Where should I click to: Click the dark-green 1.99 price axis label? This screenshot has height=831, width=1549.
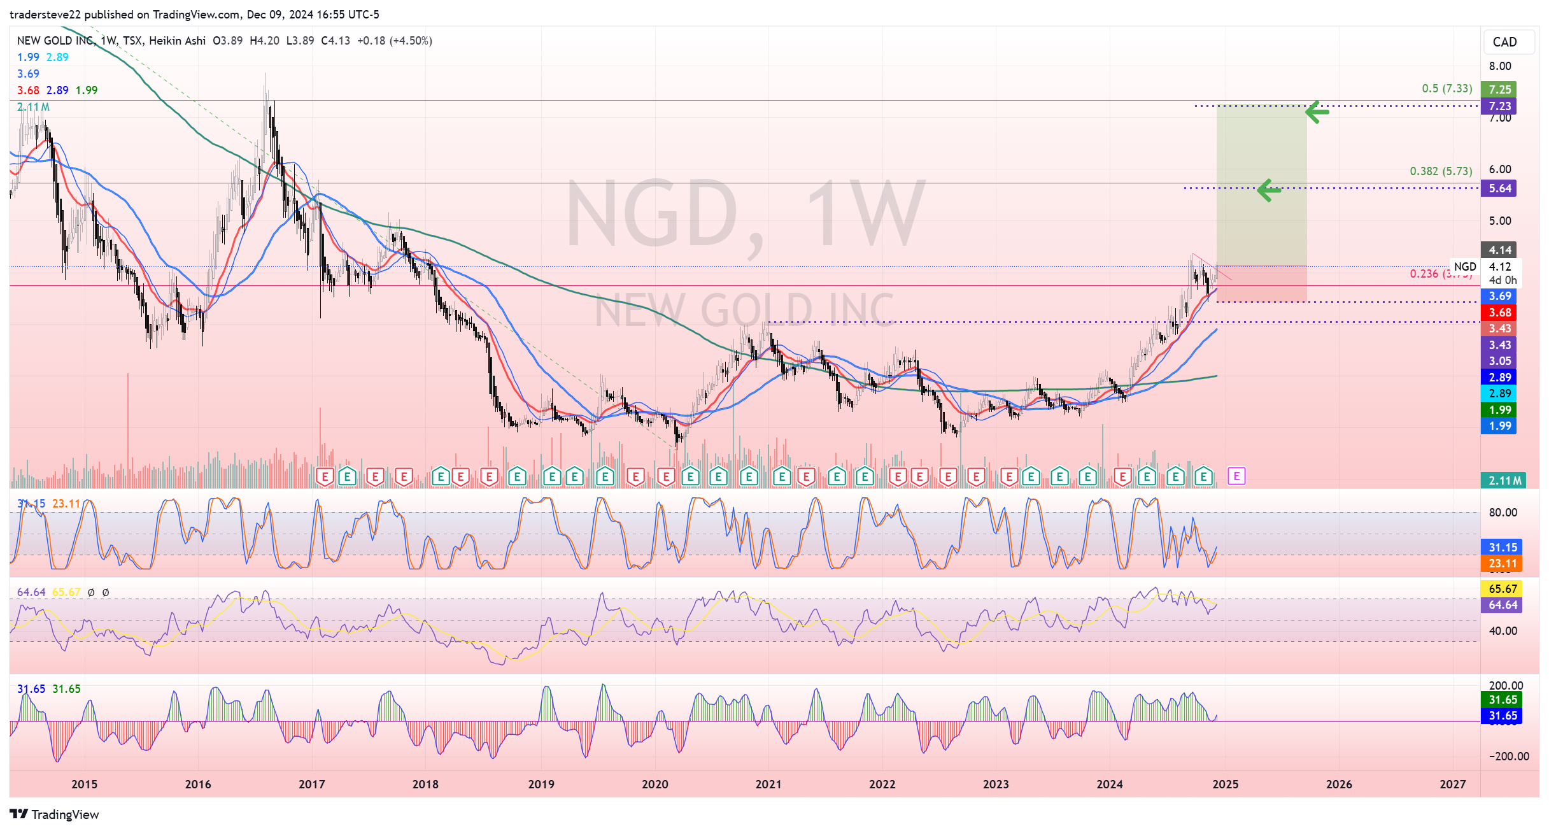tap(1499, 410)
